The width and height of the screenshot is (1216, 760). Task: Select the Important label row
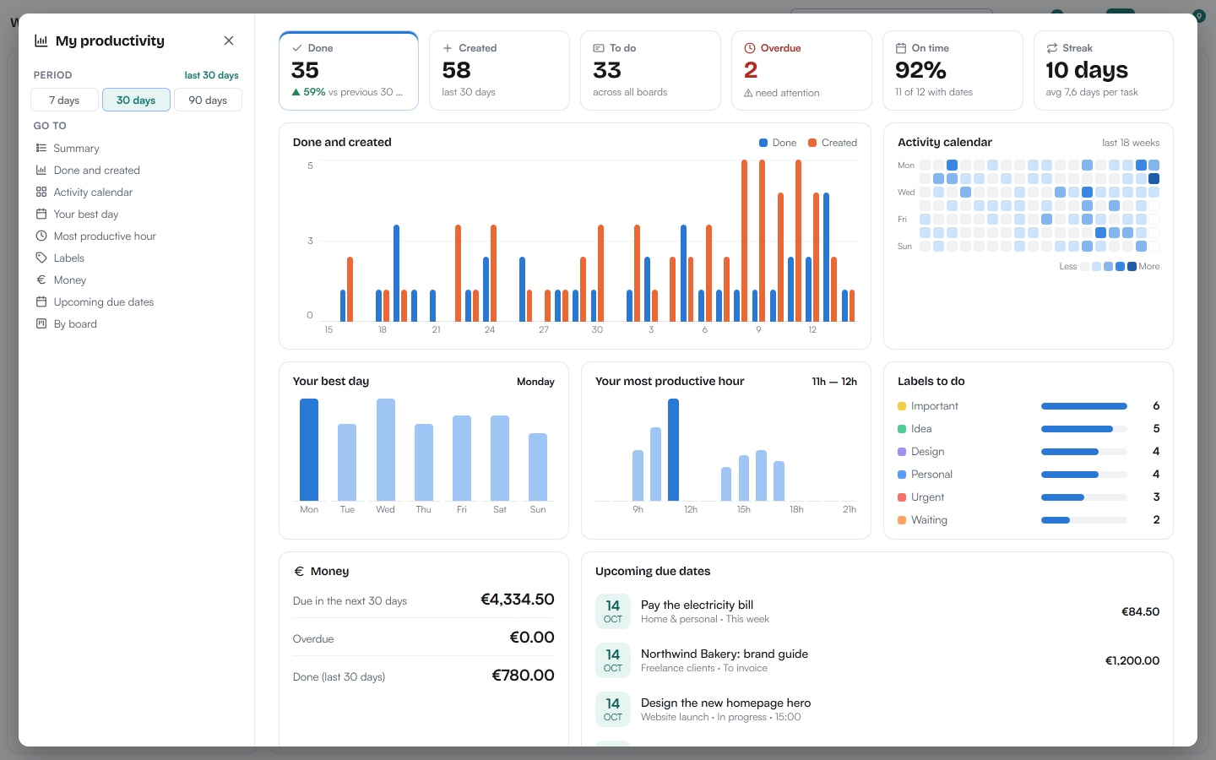click(x=1029, y=406)
